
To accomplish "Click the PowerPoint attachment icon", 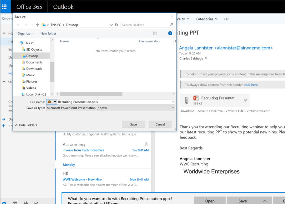I will (196, 98).
